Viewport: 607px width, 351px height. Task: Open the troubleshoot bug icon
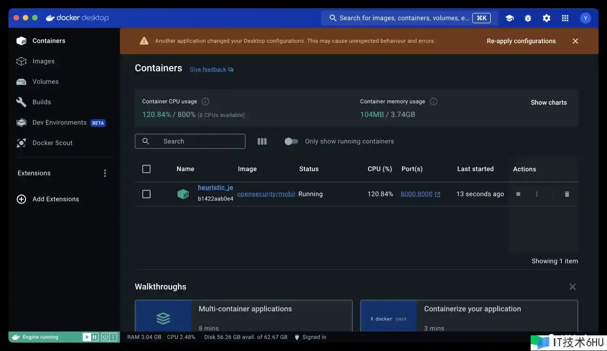pos(528,18)
